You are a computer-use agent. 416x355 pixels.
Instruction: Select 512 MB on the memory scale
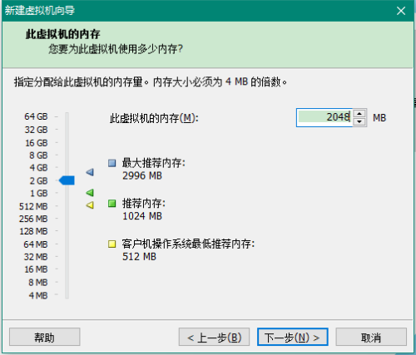33,206
